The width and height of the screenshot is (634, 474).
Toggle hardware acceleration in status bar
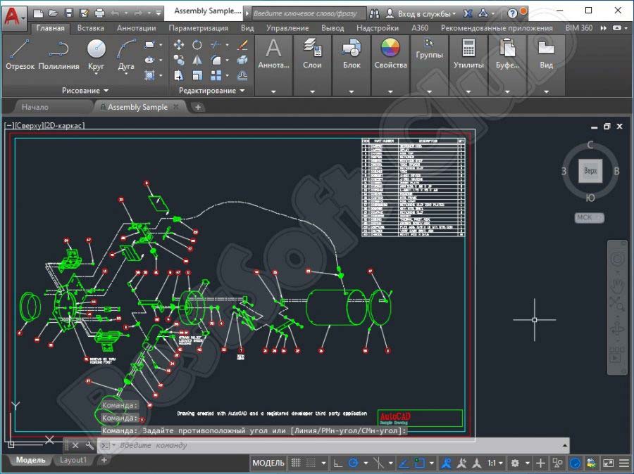(x=575, y=463)
